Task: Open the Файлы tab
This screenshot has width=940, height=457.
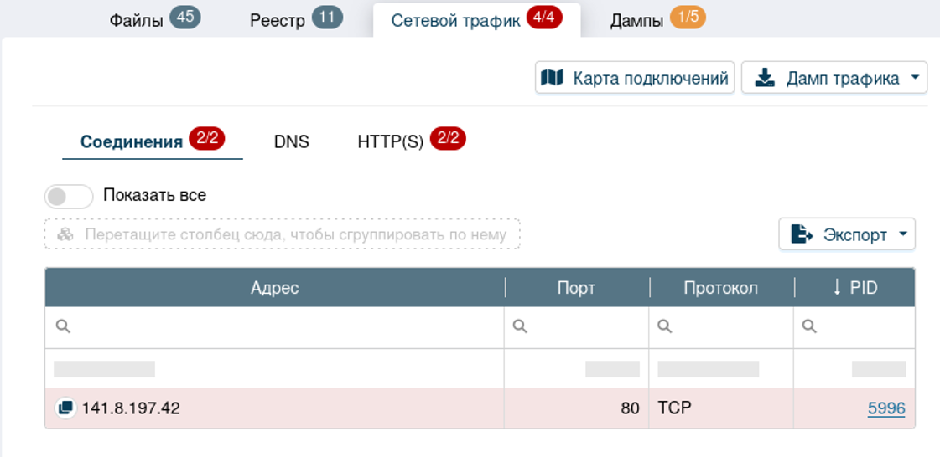Action: [136, 21]
